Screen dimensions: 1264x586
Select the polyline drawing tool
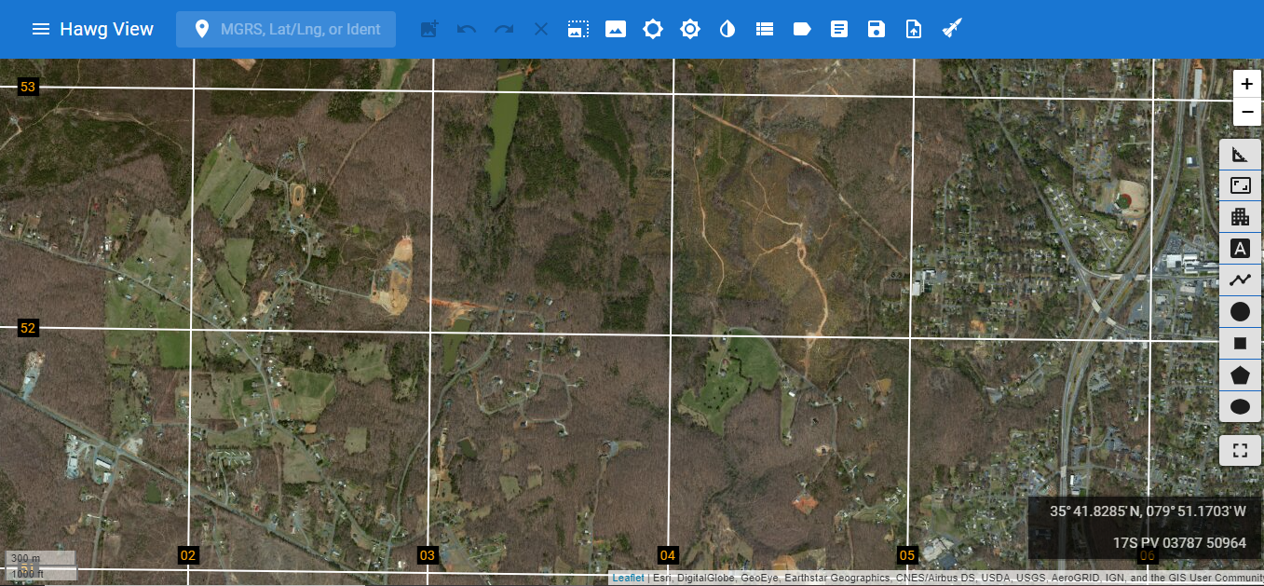coord(1240,279)
